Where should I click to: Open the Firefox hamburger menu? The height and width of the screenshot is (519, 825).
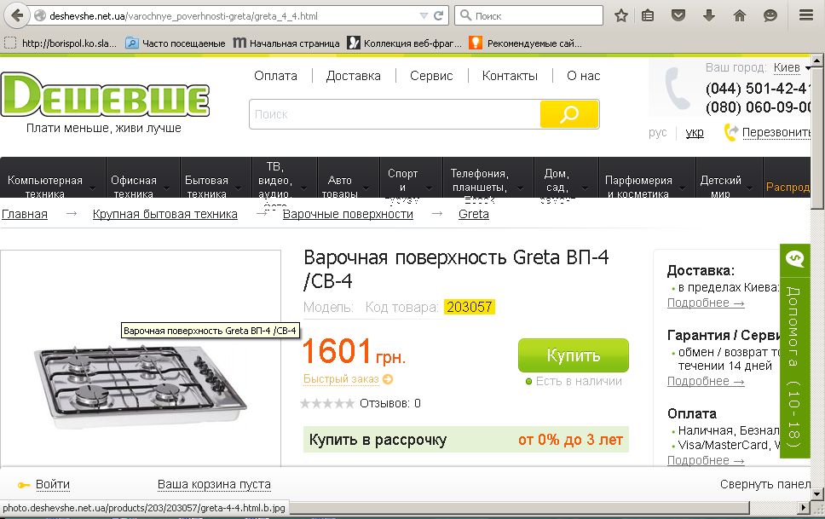click(806, 15)
